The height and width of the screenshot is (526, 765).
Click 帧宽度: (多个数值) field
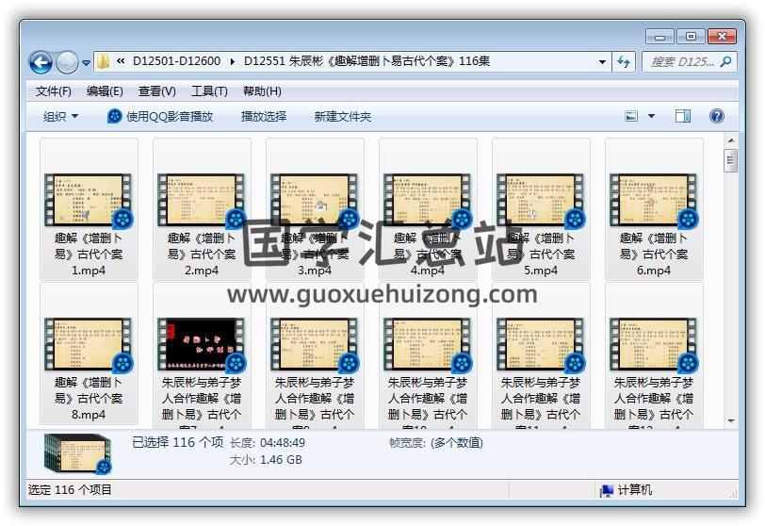(435, 443)
